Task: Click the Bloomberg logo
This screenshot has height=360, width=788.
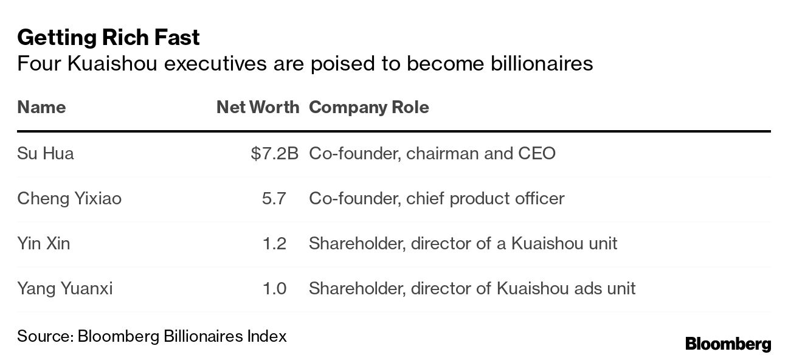Action: pyautogui.click(x=728, y=344)
